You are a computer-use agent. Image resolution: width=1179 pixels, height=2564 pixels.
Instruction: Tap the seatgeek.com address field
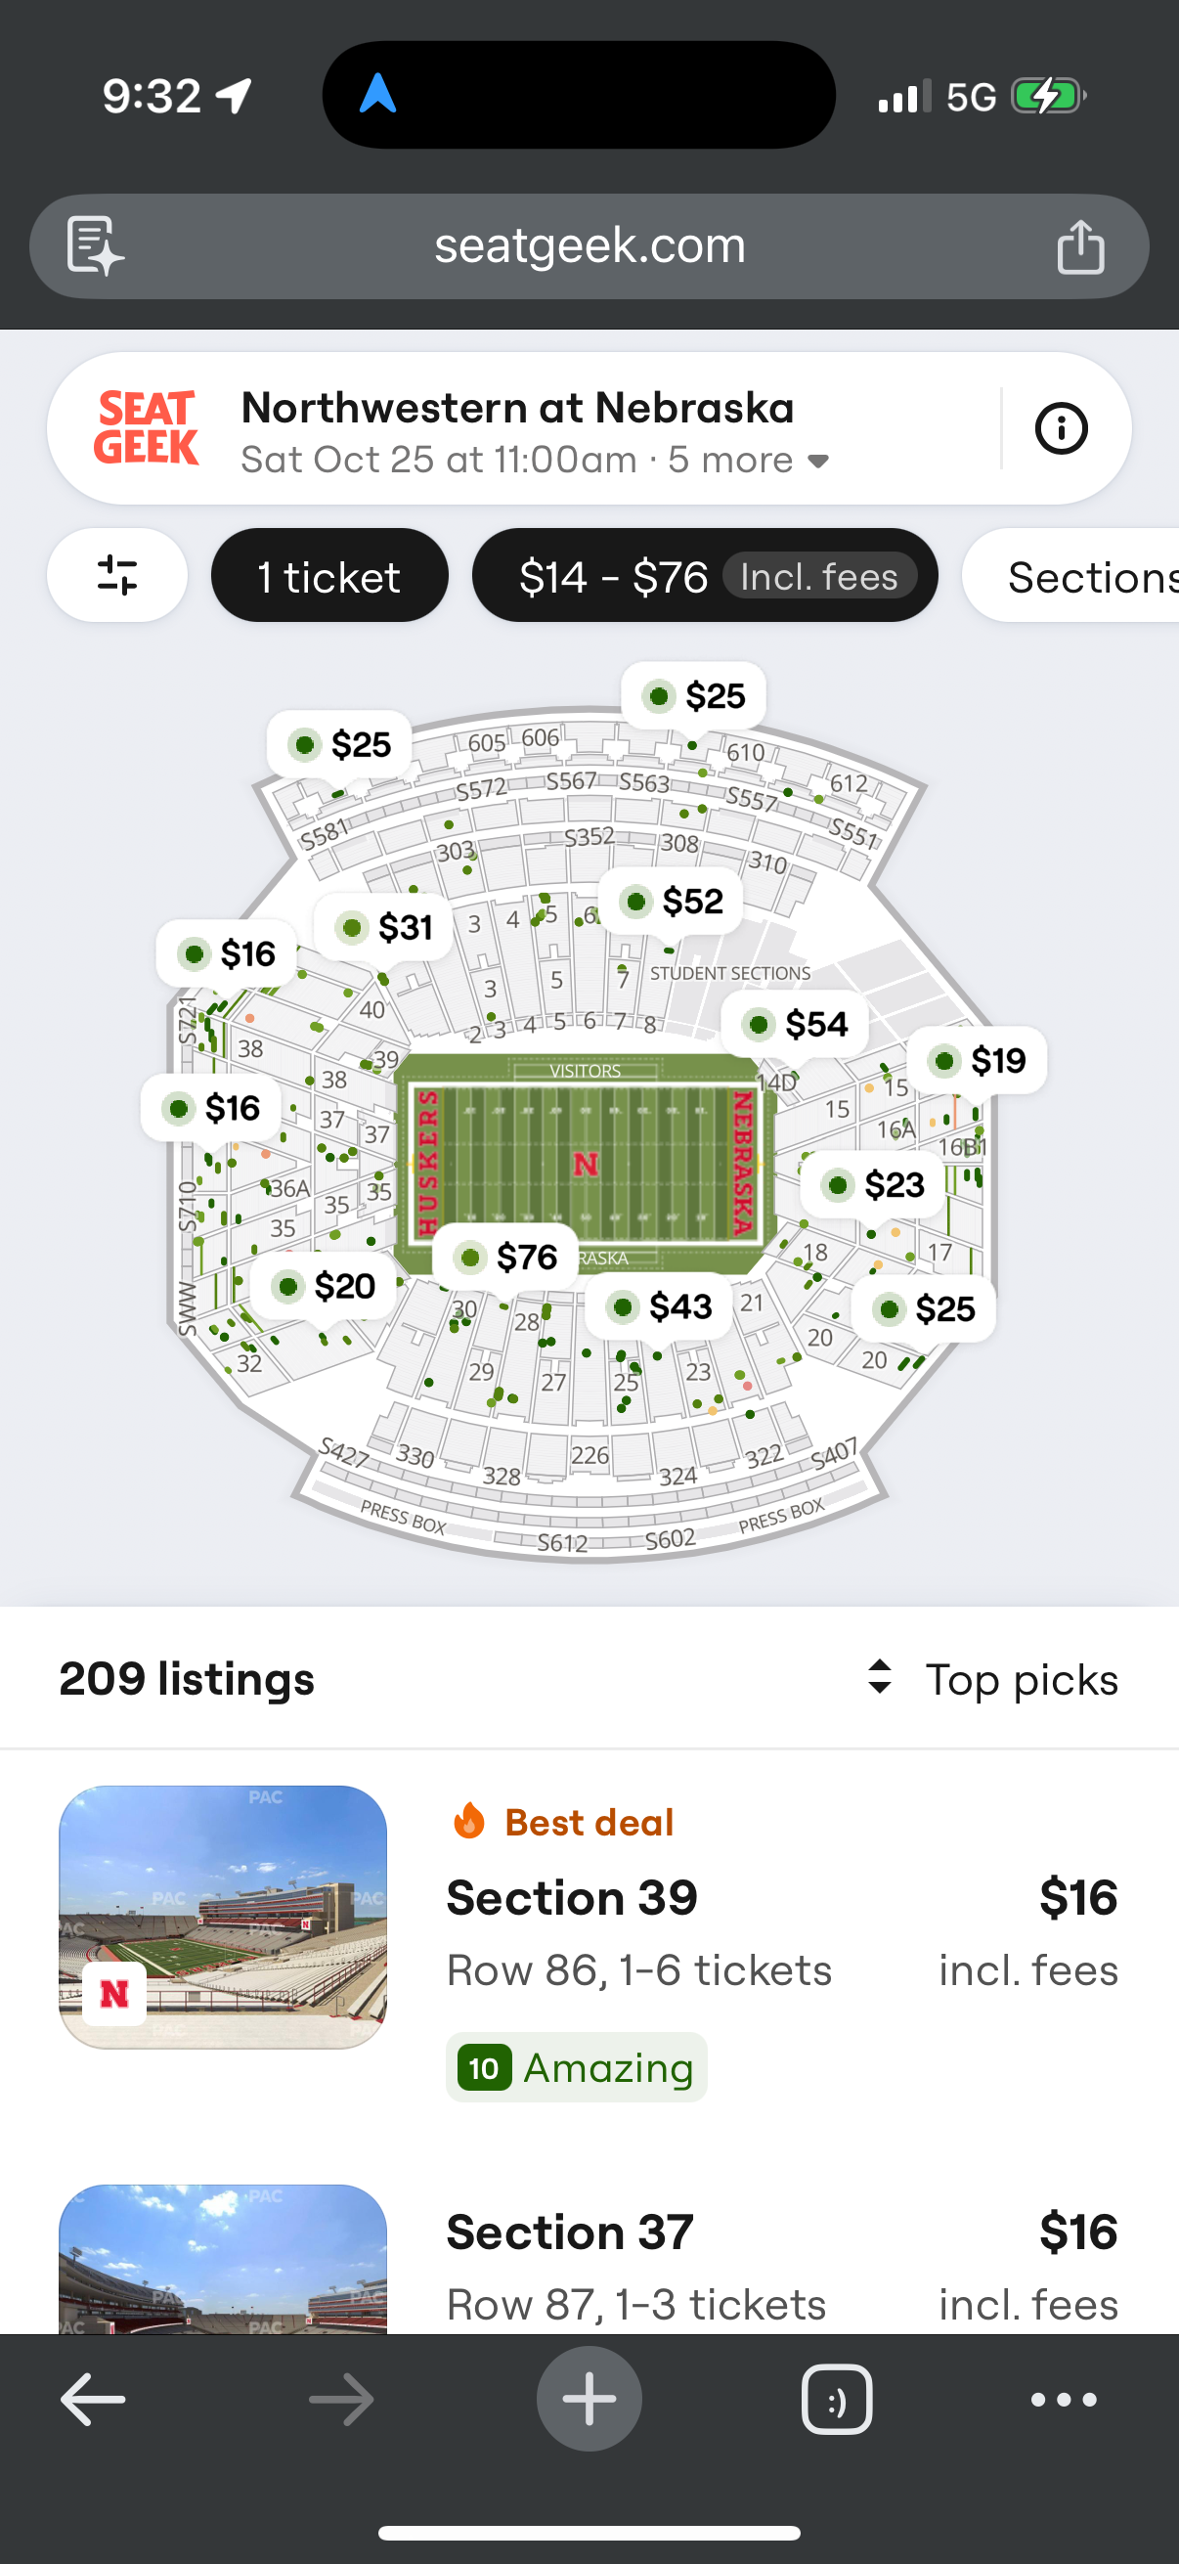[589, 245]
